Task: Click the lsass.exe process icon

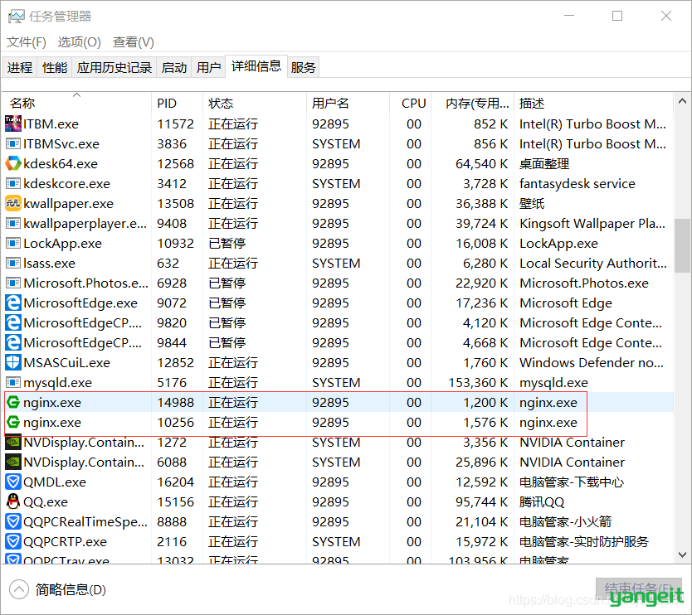Action: (12, 264)
